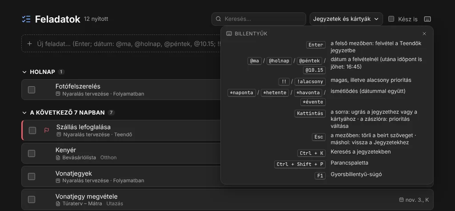
Task: Click the Utazás tag
Action: tap(115, 203)
